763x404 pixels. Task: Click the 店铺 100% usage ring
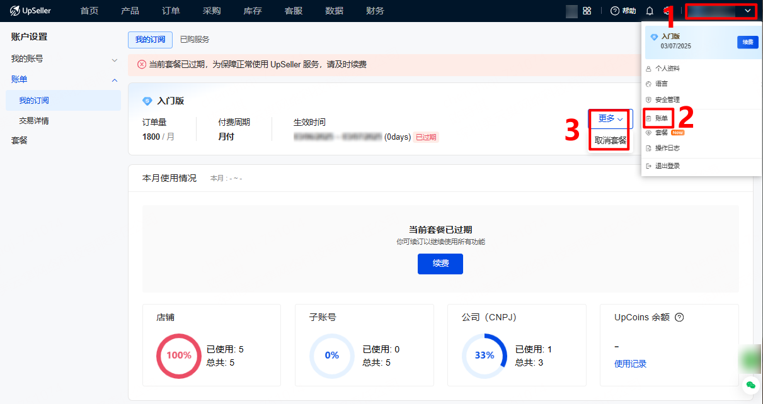[x=179, y=356]
